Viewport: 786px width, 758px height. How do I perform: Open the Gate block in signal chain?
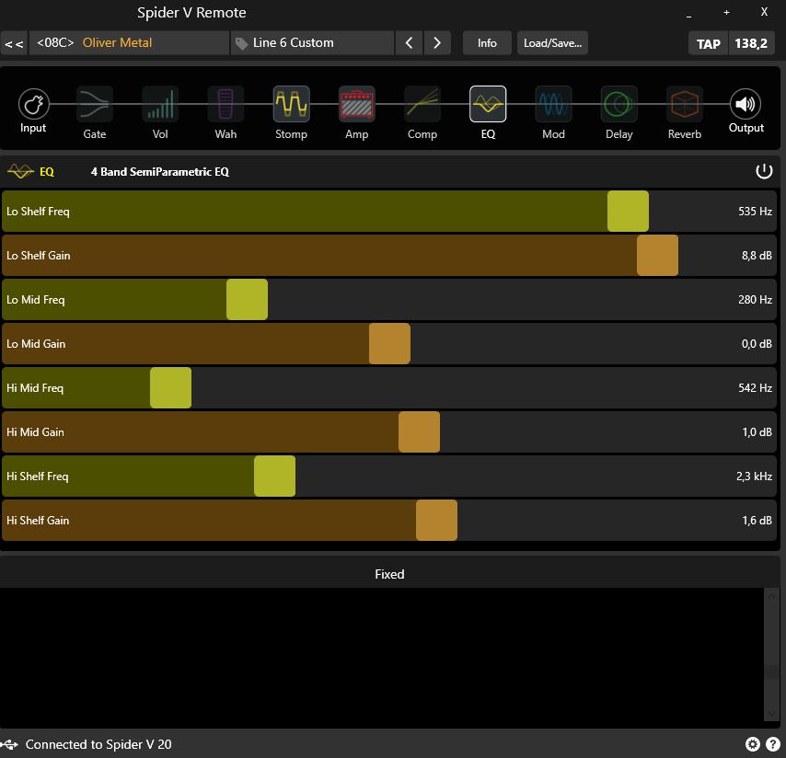(x=94, y=104)
